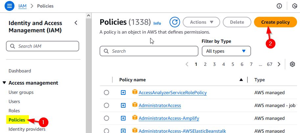The image size is (300, 133).
Task: Open the AdministratorAccess-Amplify policy link
Action: [x=169, y=118]
